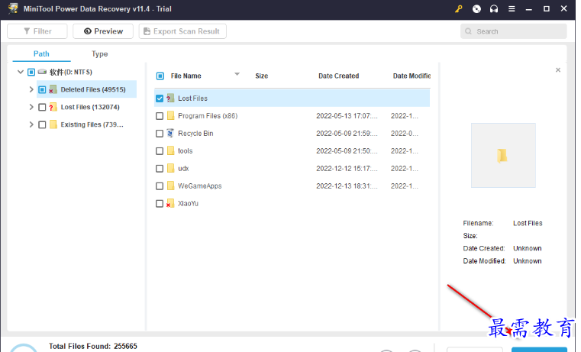The height and width of the screenshot is (352, 581).
Task: Check the tools folder checkbox
Action: (x=160, y=151)
